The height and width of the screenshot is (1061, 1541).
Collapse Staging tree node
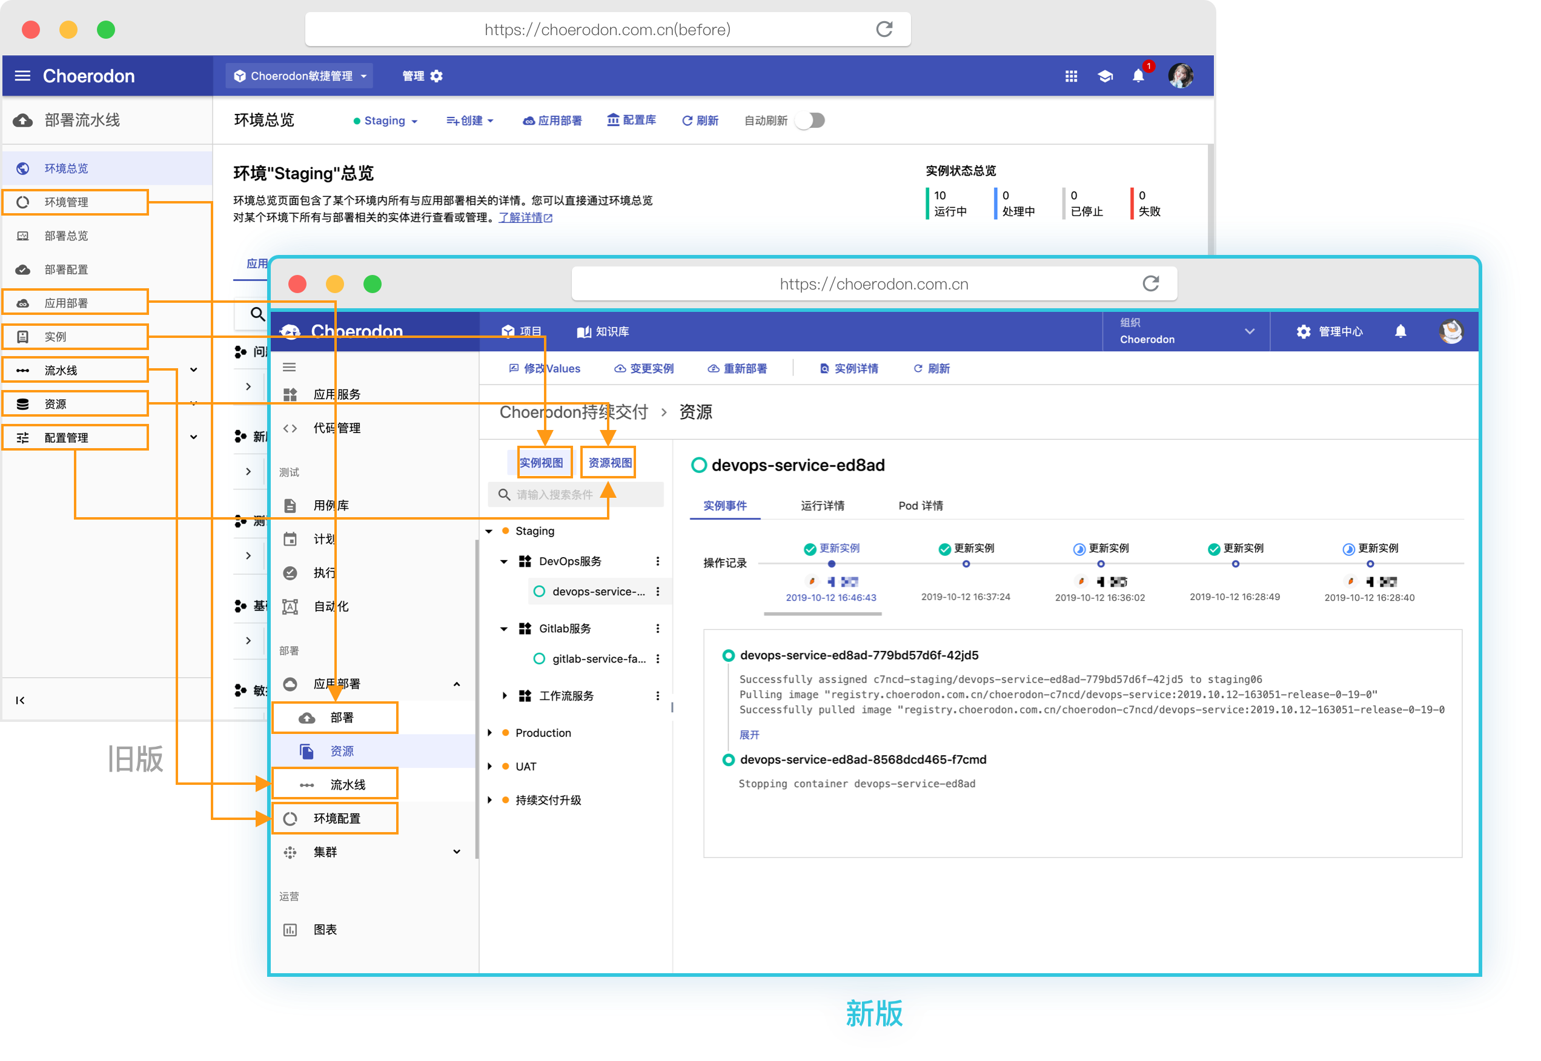coord(489,531)
